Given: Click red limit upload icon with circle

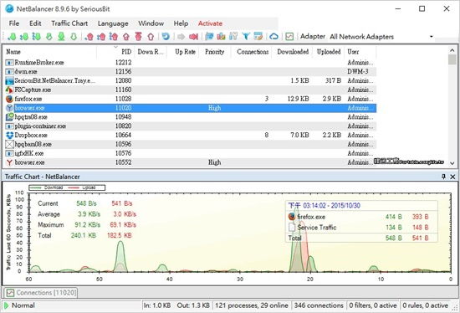Looking at the screenshot, I should pyautogui.click(x=126, y=37).
